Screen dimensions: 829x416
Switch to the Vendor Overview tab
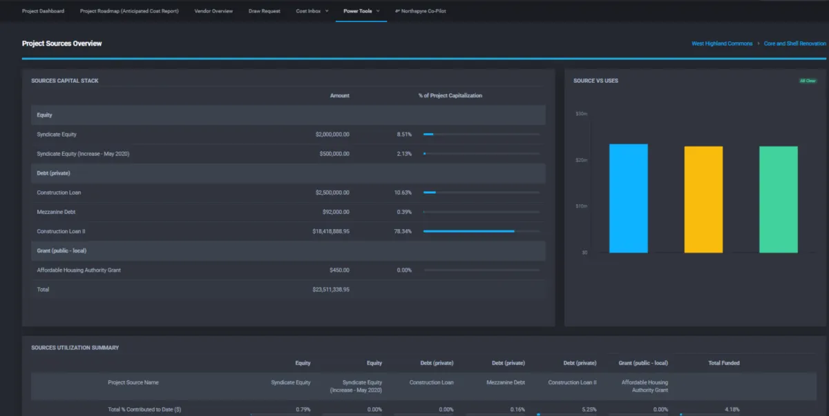[x=213, y=11]
